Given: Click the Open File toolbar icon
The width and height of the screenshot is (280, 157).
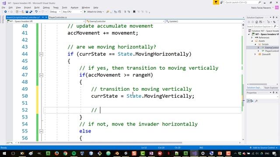Looking at the screenshot, I should pos(23,12).
